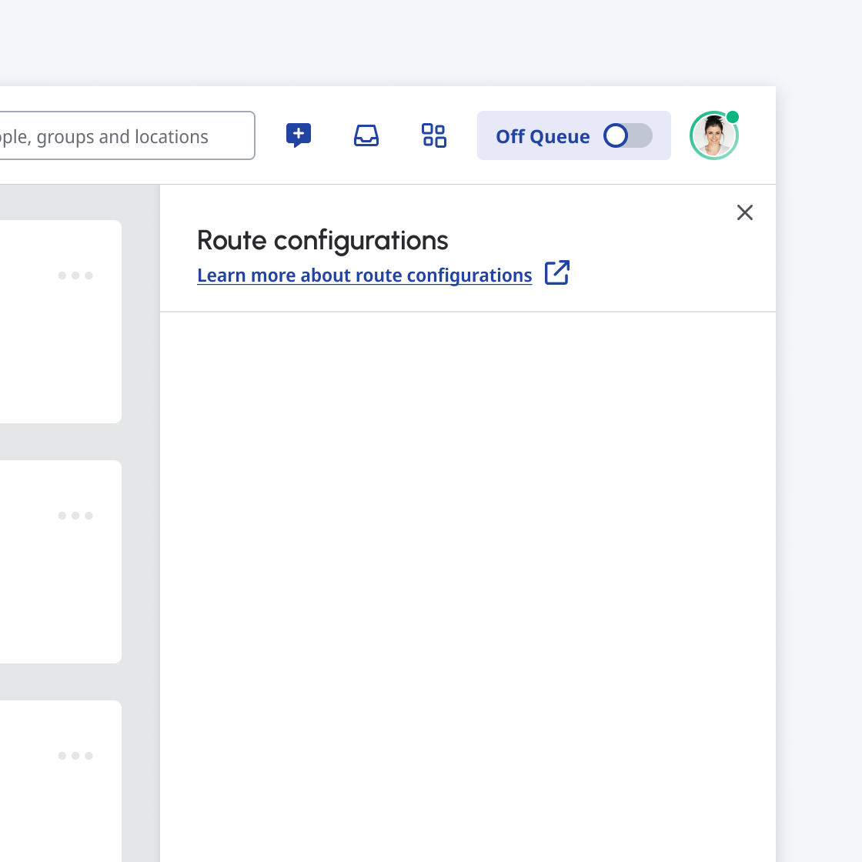862x862 pixels.
Task: Open the second card's more options ellipsis
Action: pyautogui.click(x=75, y=516)
